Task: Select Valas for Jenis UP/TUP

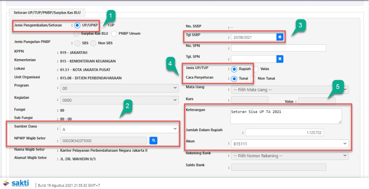Action: (x=256, y=69)
